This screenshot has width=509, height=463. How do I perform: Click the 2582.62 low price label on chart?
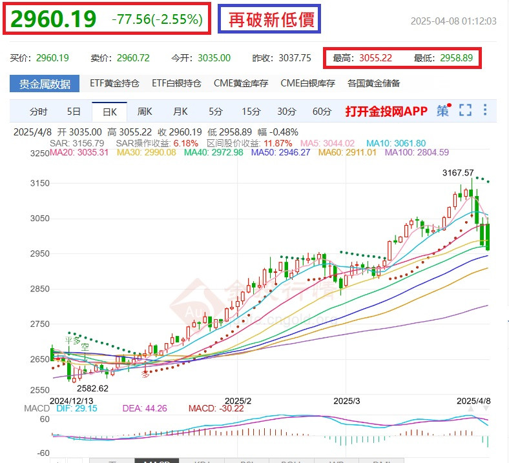coord(92,388)
